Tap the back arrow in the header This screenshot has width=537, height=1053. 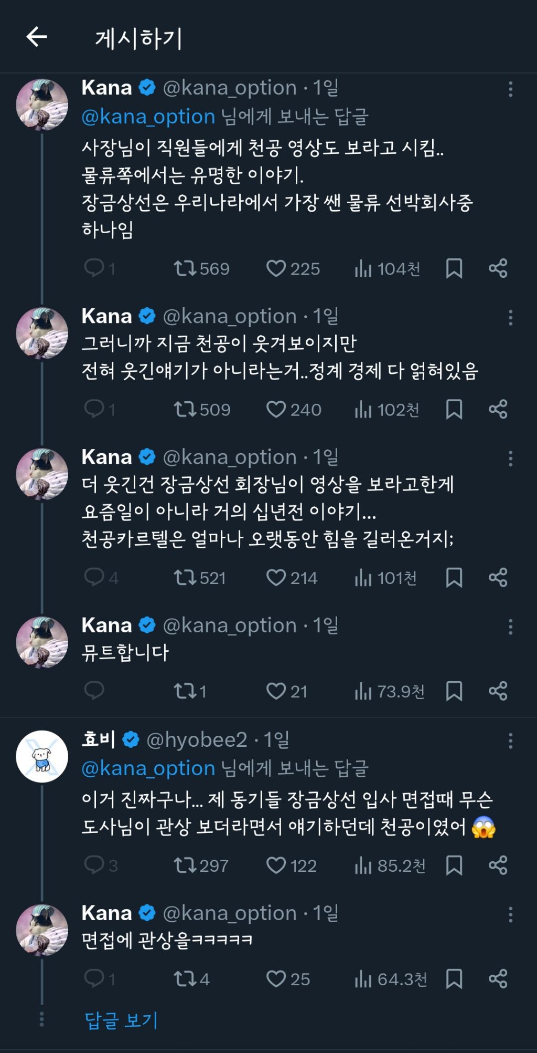(37, 37)
